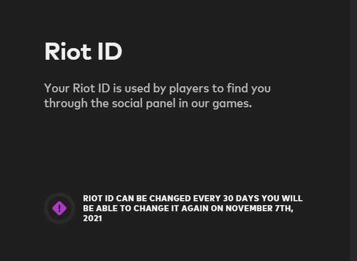Click the purple diamond warning icon
Viewport: 357px width, 261px height.
59,208
